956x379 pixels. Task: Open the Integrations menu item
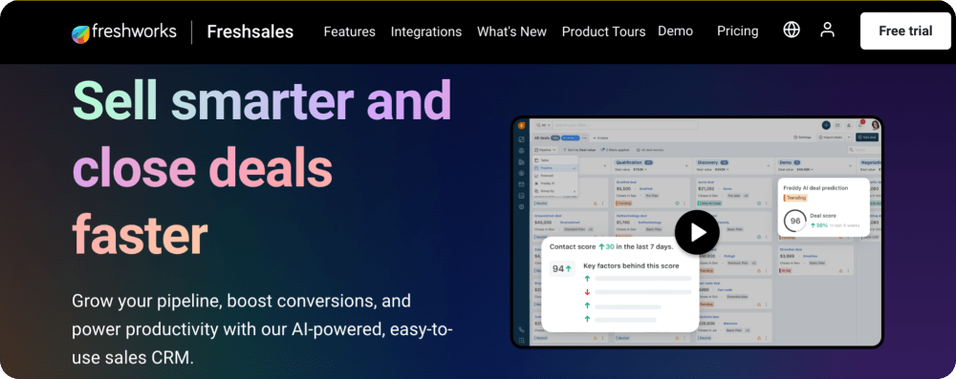(426, 32)
